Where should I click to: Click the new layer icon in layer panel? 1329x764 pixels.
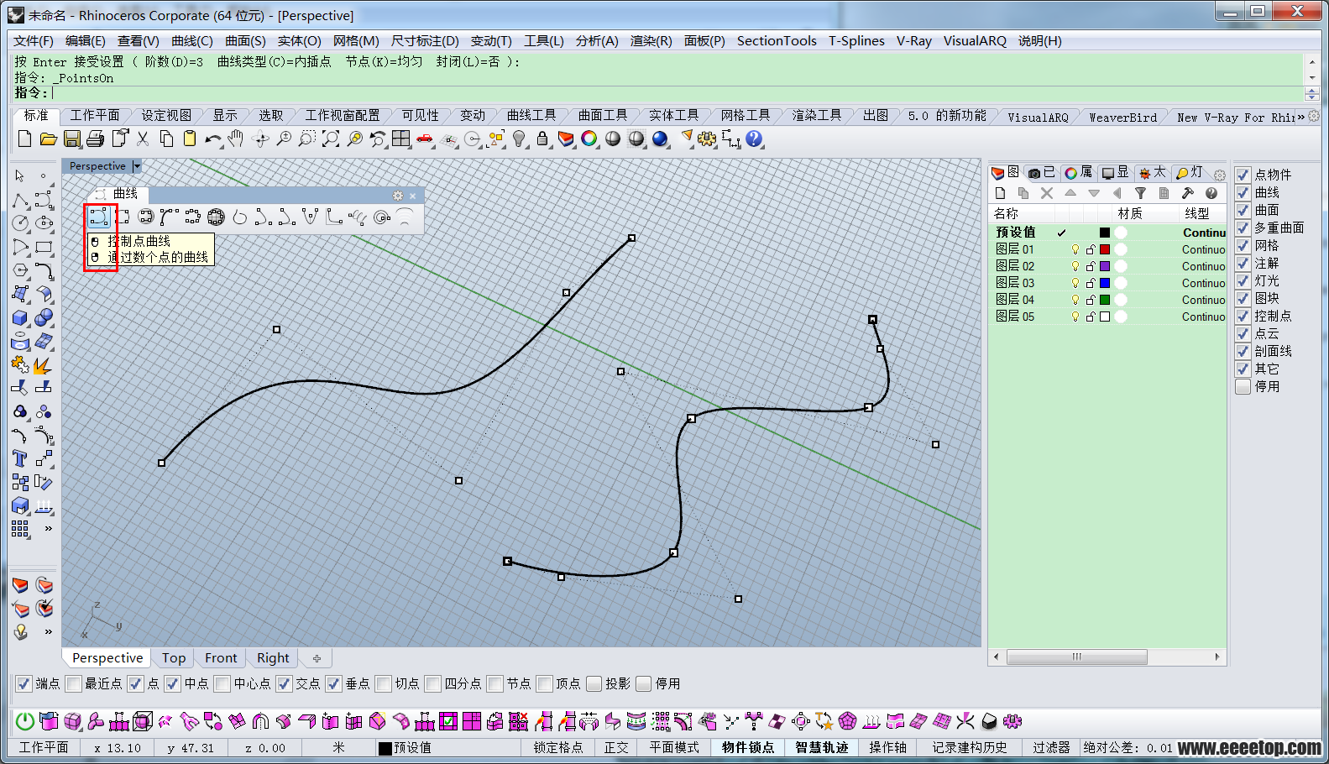[x=1000, y=193]
